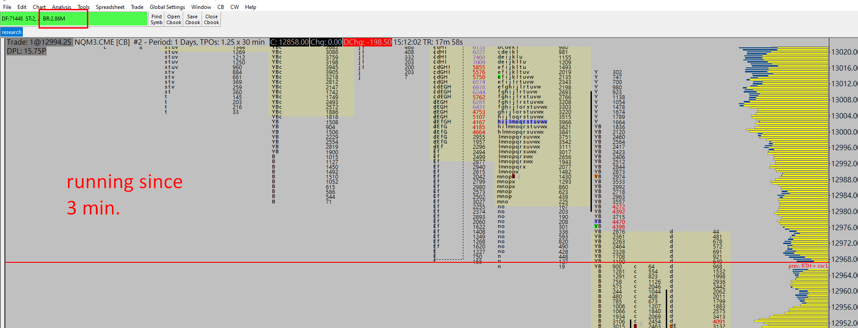
Task: Click the 12960 price axis label
Action: point(845,291)
